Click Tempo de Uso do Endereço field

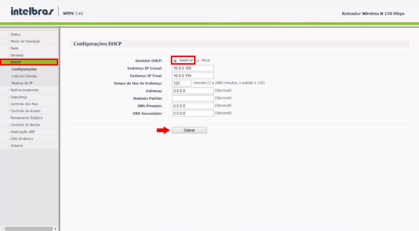click(182, 83)
